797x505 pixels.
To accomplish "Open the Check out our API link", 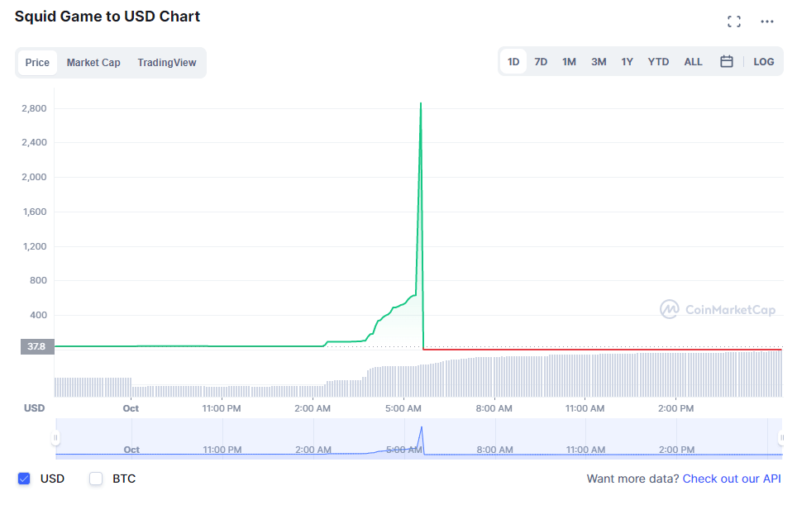I will tap(732, 479).
